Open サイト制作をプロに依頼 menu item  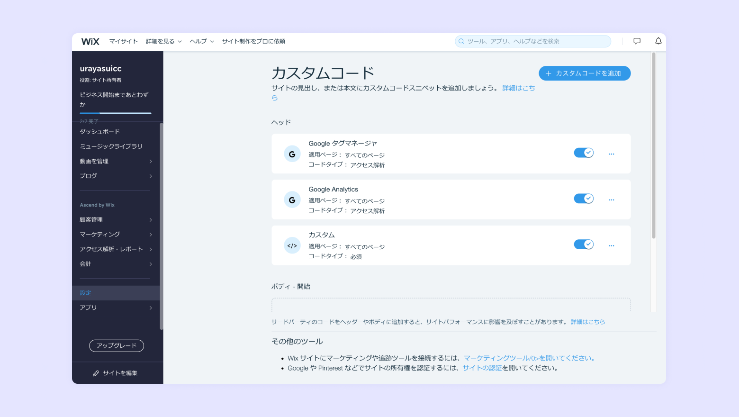tap(253, 41)
